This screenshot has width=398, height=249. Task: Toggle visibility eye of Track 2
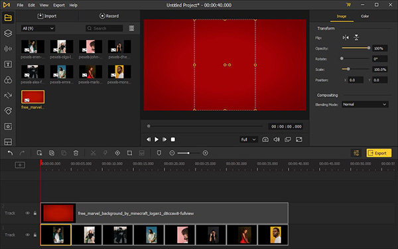(x=27, y=213)
